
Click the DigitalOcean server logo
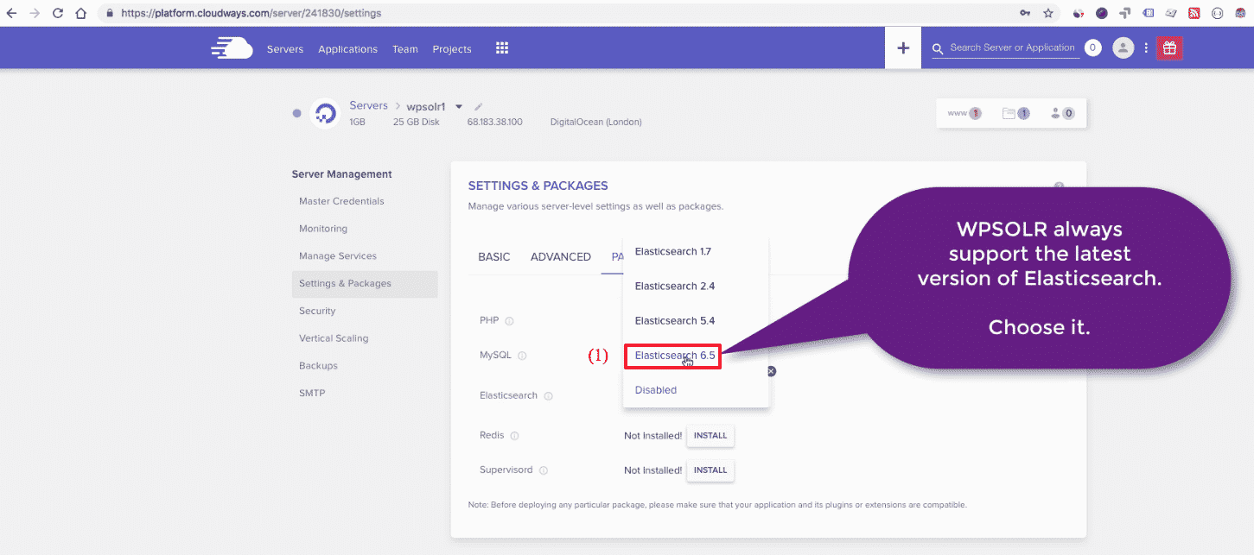pyautogui.click(x=325, y=113)
